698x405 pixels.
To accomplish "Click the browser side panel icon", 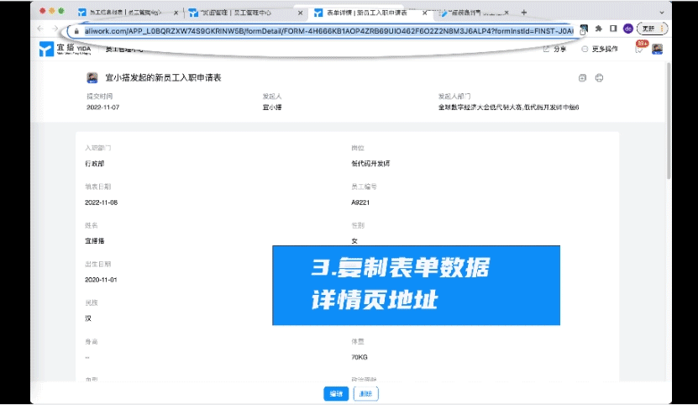I will [x=613, y=29].
